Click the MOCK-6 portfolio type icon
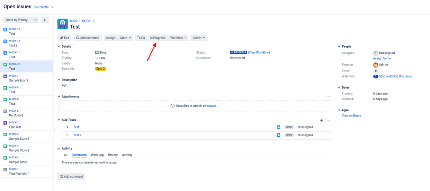Screen dimensions: 430x191 click(x=5, y=111)
